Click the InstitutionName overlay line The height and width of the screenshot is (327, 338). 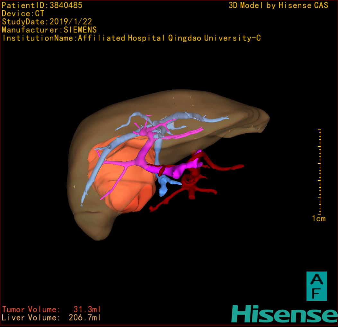[x=131, y=38]
